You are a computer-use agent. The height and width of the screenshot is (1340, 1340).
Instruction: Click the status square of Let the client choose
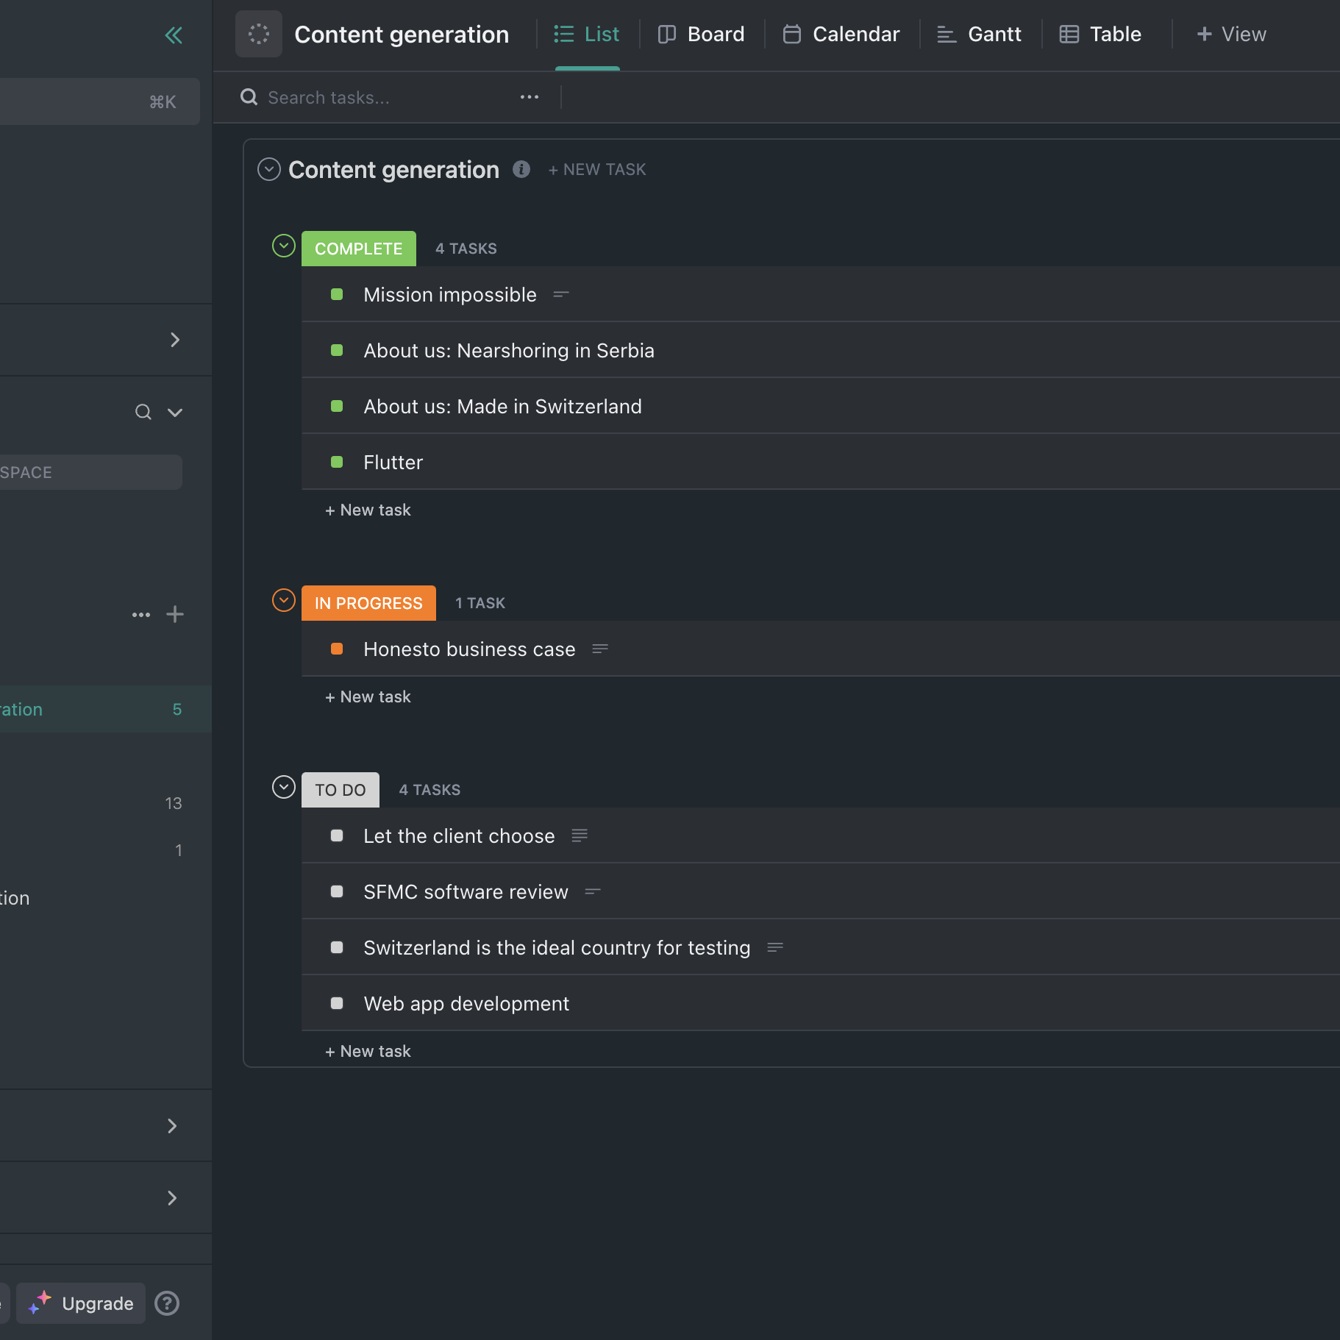click(x=337, y=835)
